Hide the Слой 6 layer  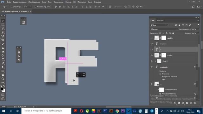pyautogui.click(x=152, y=55)
